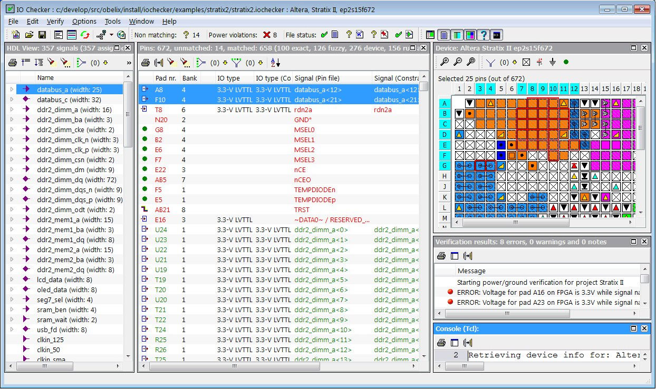656x389 pixels.
Task: Open the connect icon's dropdown arrow
Action: (111, 35)
